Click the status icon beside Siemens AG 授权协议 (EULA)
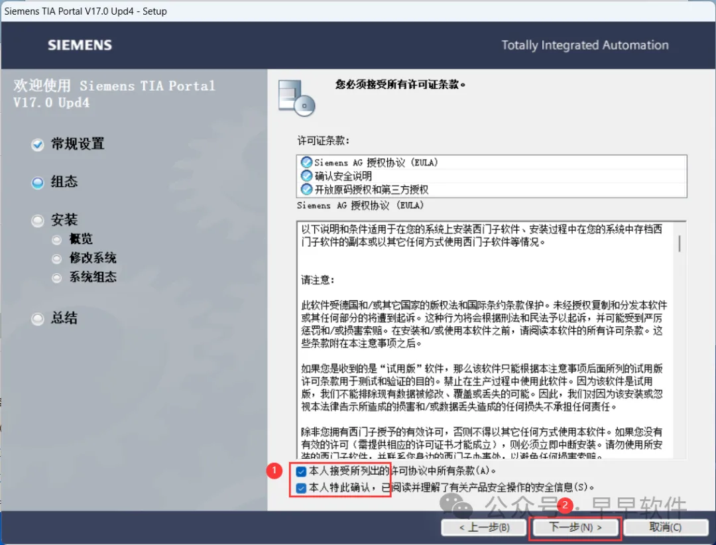The width and height of the screenshot is (716, 545). click(306, 162)
